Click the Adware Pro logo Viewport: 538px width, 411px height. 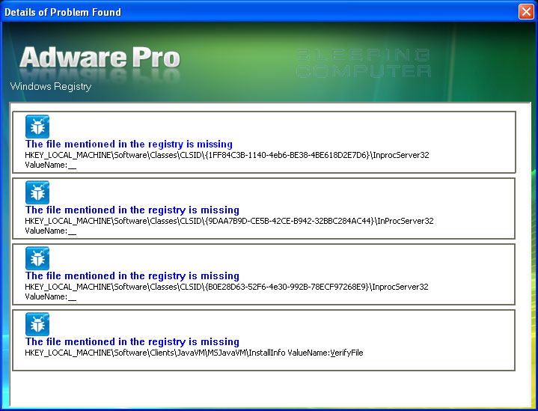[100, 58]
